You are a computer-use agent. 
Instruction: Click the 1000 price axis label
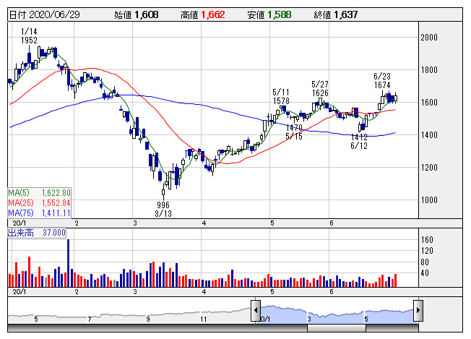(429, 199)
